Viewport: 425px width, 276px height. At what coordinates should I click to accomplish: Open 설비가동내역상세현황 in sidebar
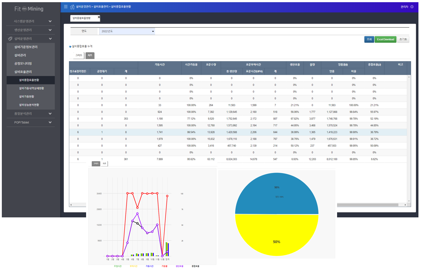tap(31, 88)
